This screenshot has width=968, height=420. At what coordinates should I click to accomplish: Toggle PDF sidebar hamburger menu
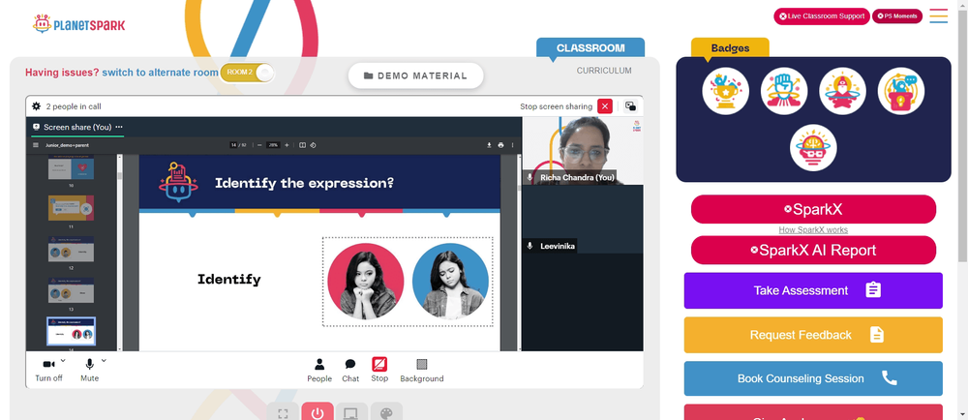point(36,145)
